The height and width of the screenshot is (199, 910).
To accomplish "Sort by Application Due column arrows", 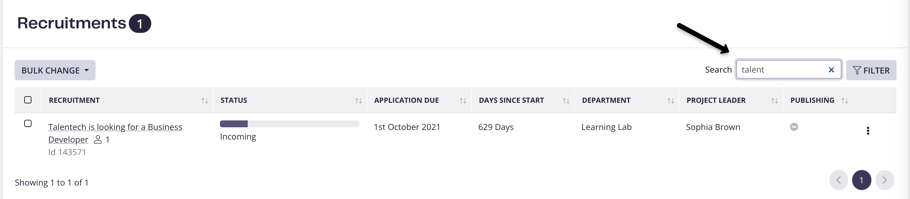I will [x=463, y=101].
